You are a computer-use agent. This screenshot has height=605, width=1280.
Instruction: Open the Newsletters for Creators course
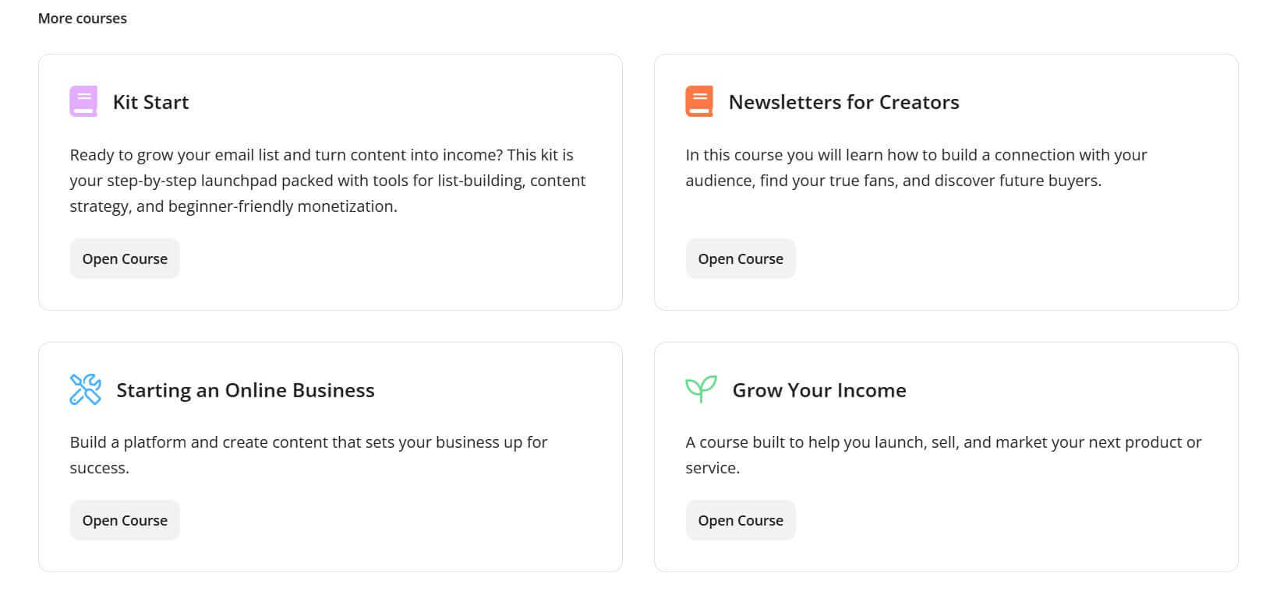741,258
